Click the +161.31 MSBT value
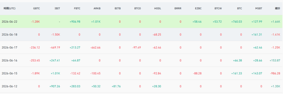The width and height of the screenshot is (283, 94). click(257, 34)
